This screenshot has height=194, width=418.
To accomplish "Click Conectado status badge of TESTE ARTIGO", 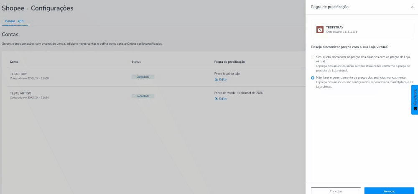I will (x=143, y=96).
